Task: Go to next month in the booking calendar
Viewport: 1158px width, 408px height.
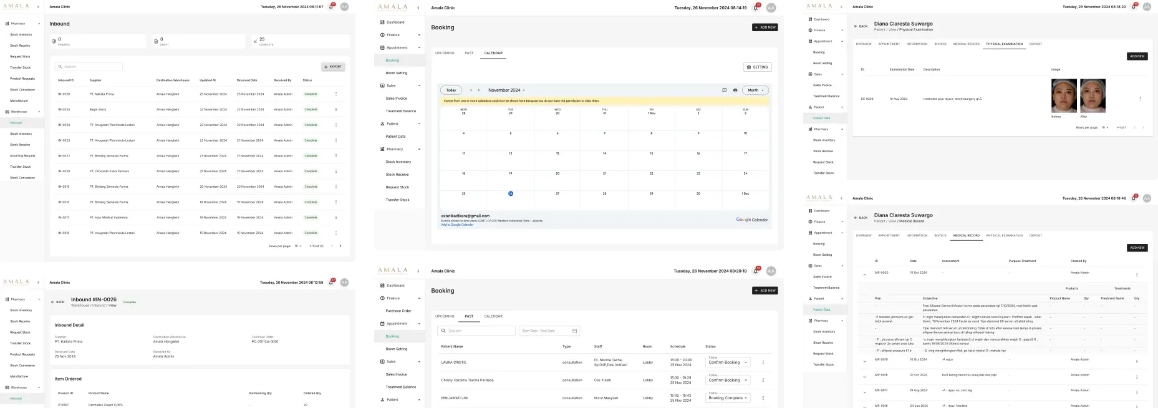Action: coord(479,90)
